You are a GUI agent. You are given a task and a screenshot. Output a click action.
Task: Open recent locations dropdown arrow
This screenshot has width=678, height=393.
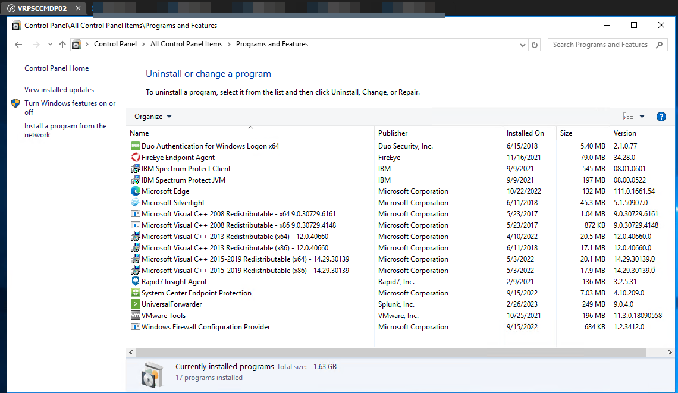pyautogui.click(x=50, y=45)
